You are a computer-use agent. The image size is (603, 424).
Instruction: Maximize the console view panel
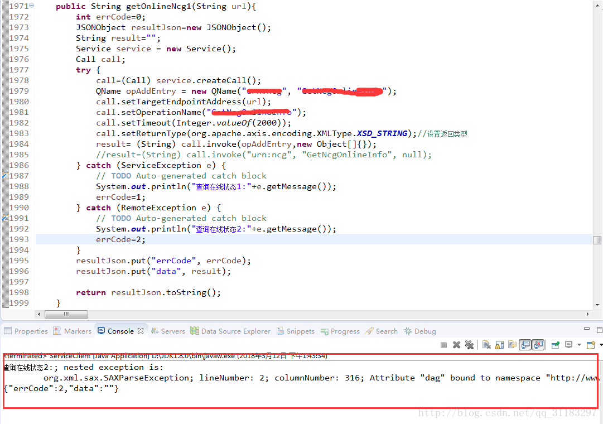600,330
